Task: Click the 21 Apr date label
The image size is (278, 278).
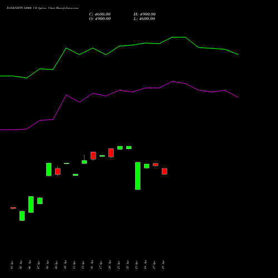Action: (118, 265)
